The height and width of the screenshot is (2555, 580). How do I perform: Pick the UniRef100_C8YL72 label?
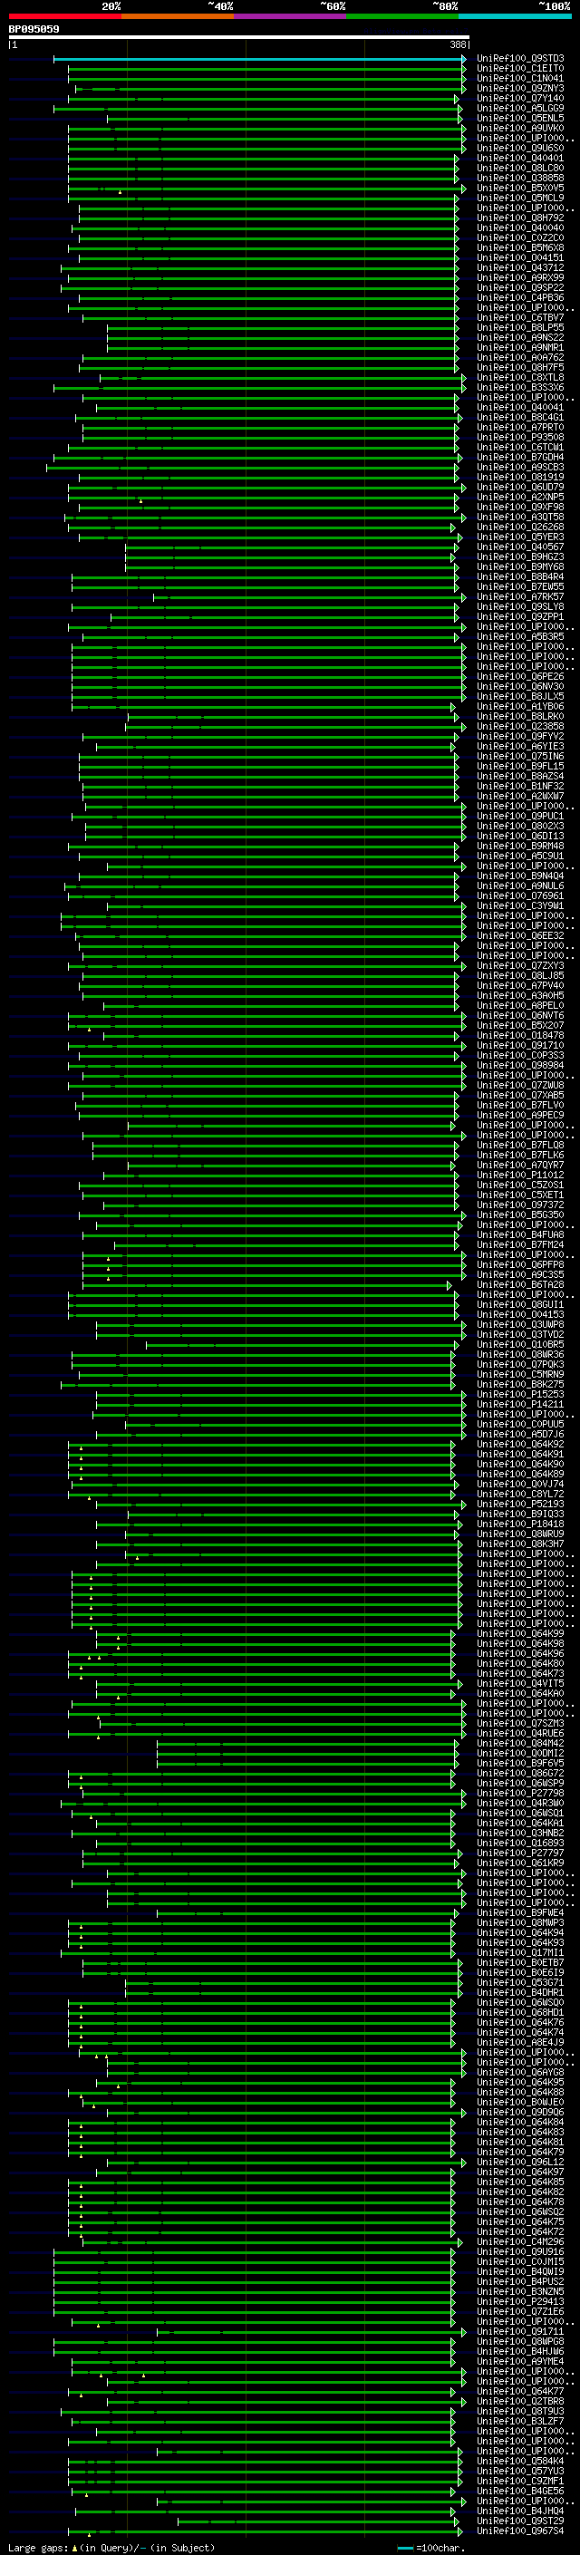click(520, 1494)
